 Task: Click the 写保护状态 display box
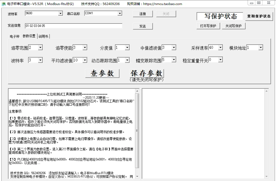[x=220, y=16]
